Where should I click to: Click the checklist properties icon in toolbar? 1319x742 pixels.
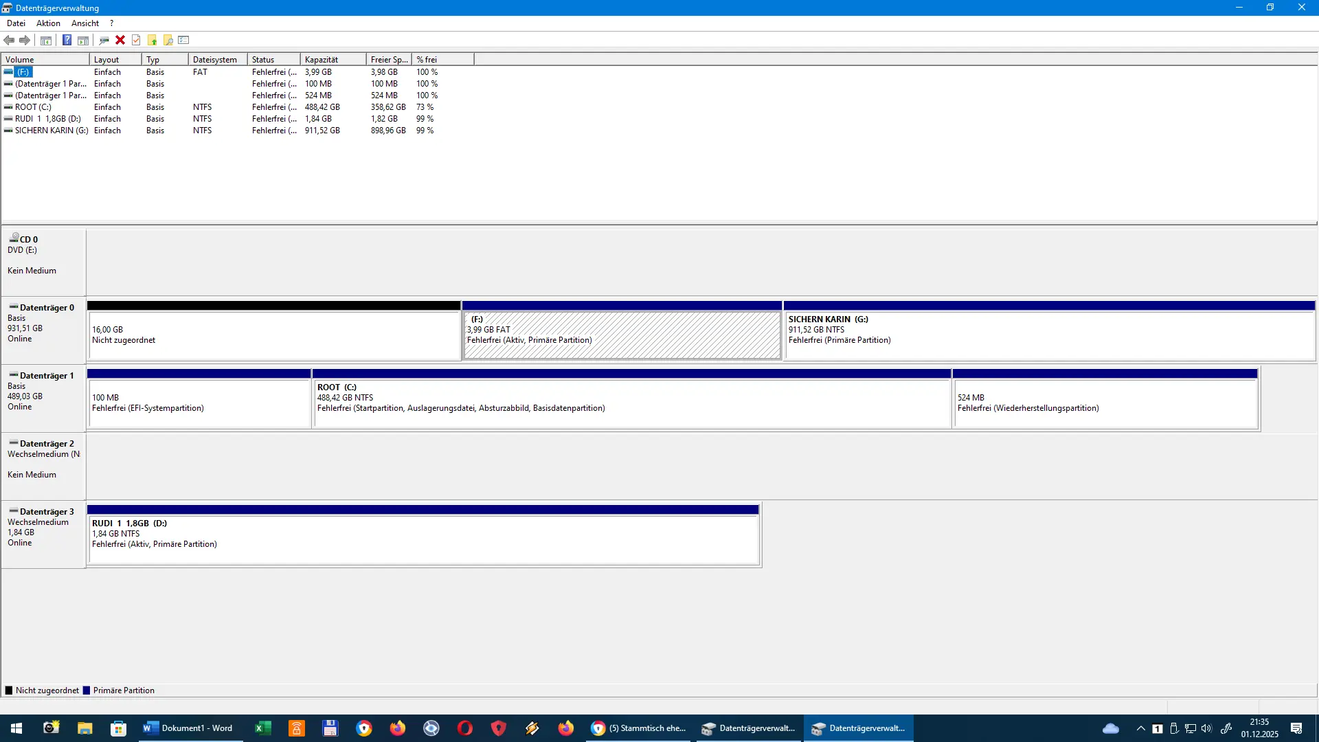pos(183,40)
